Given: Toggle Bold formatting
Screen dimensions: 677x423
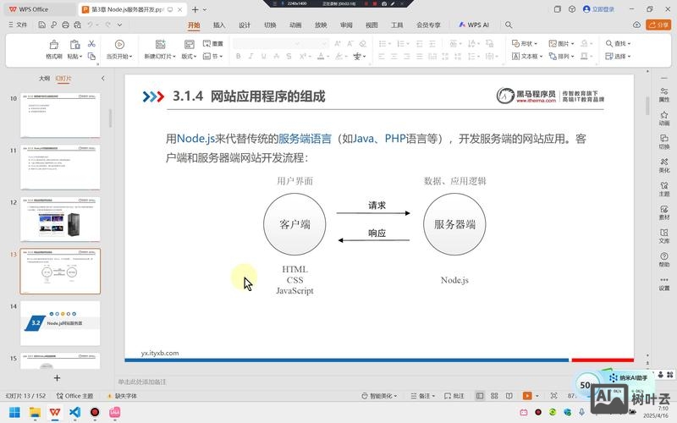Looking at the screenshot, I should pyautogui.click(x=239, y=56).
